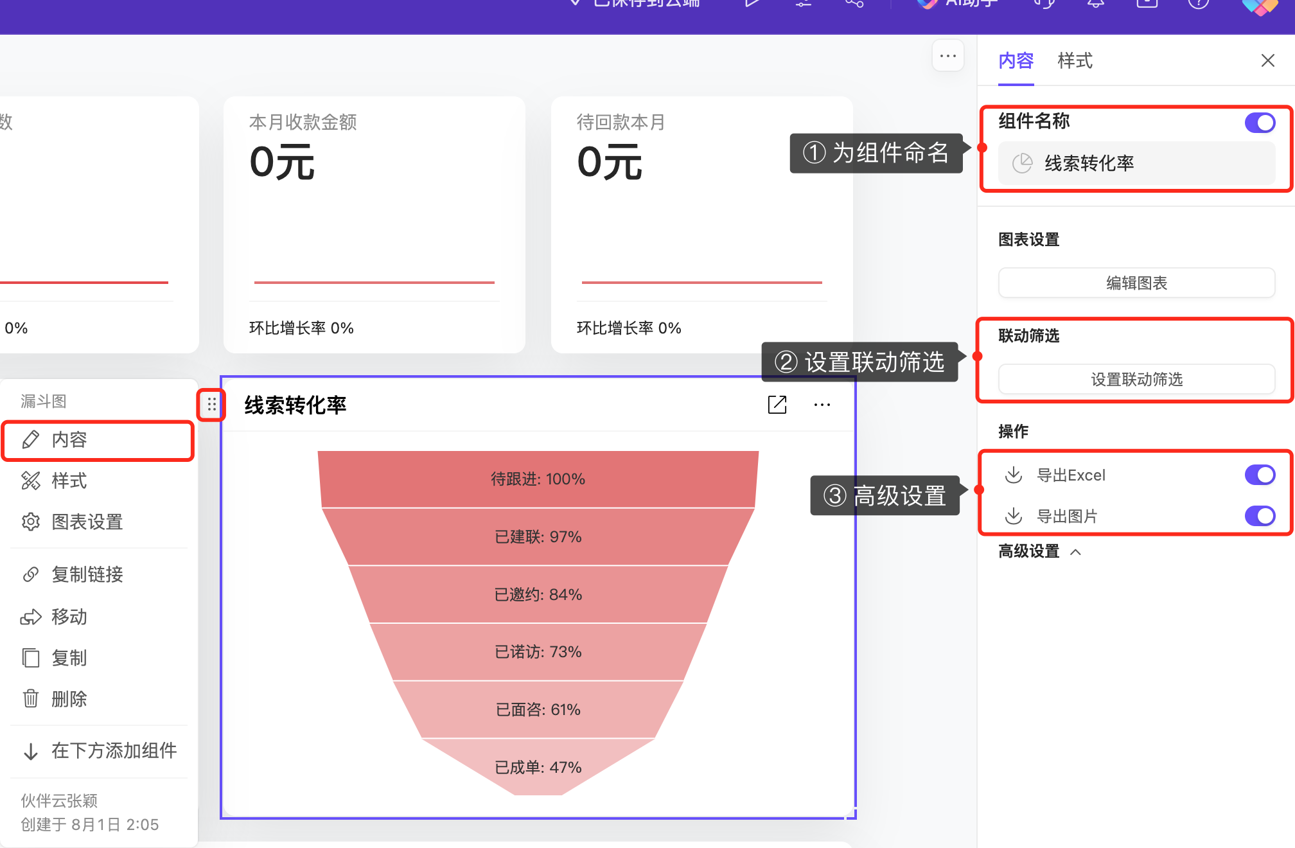Click the 本月收款金额 card title
The height and width of the screenshot is (848, 1295).
tap(303, 122)
